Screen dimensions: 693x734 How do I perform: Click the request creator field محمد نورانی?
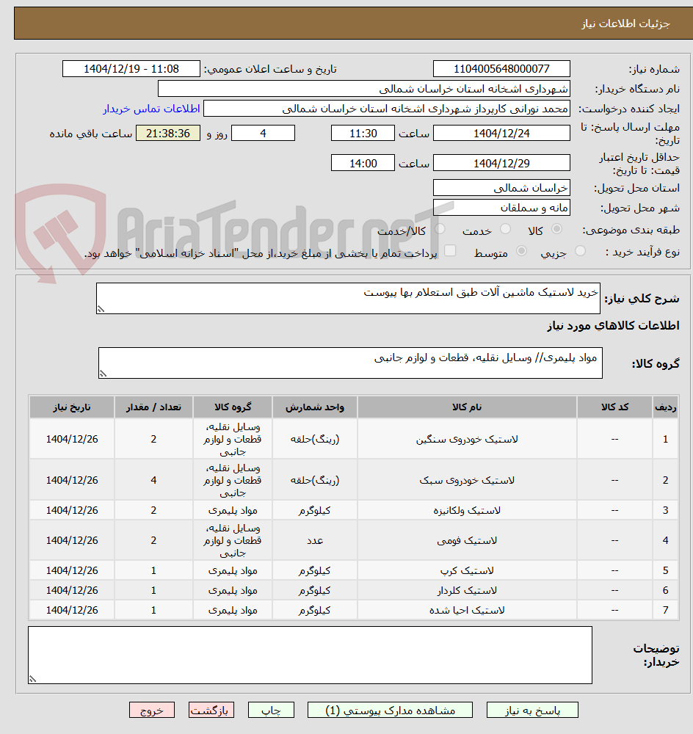coord(387,109)
